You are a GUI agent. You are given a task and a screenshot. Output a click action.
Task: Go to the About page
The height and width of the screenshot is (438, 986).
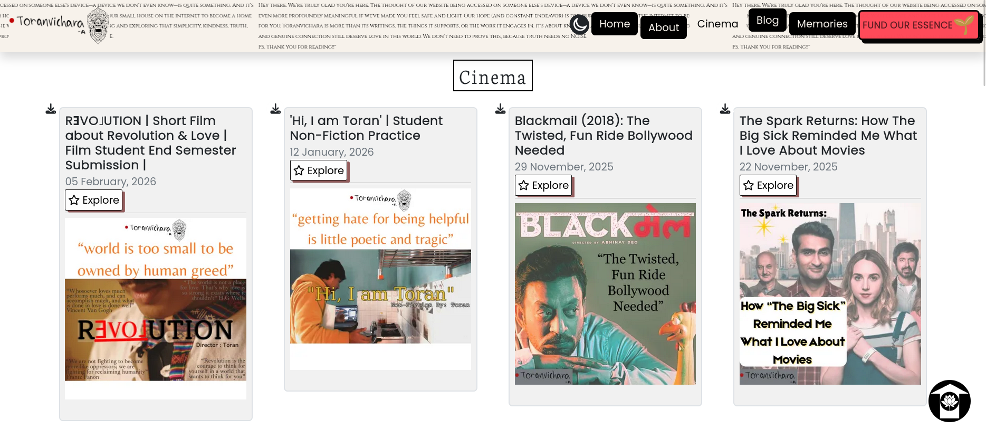(x=663, y=27)
